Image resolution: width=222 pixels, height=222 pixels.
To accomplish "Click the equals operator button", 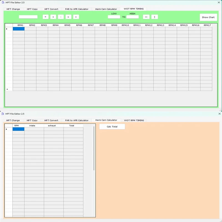I will (x=46, y=17).
